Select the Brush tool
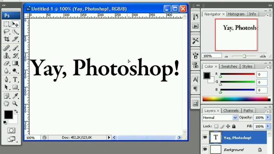The width and height of the screenshot is (274, 154). [x=15, y=48]
